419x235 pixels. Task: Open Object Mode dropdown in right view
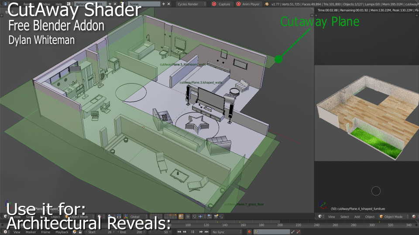(394, 217)
